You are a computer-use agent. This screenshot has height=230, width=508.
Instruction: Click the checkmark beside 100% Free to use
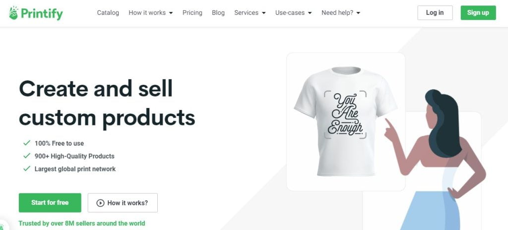tap(27, 143)
